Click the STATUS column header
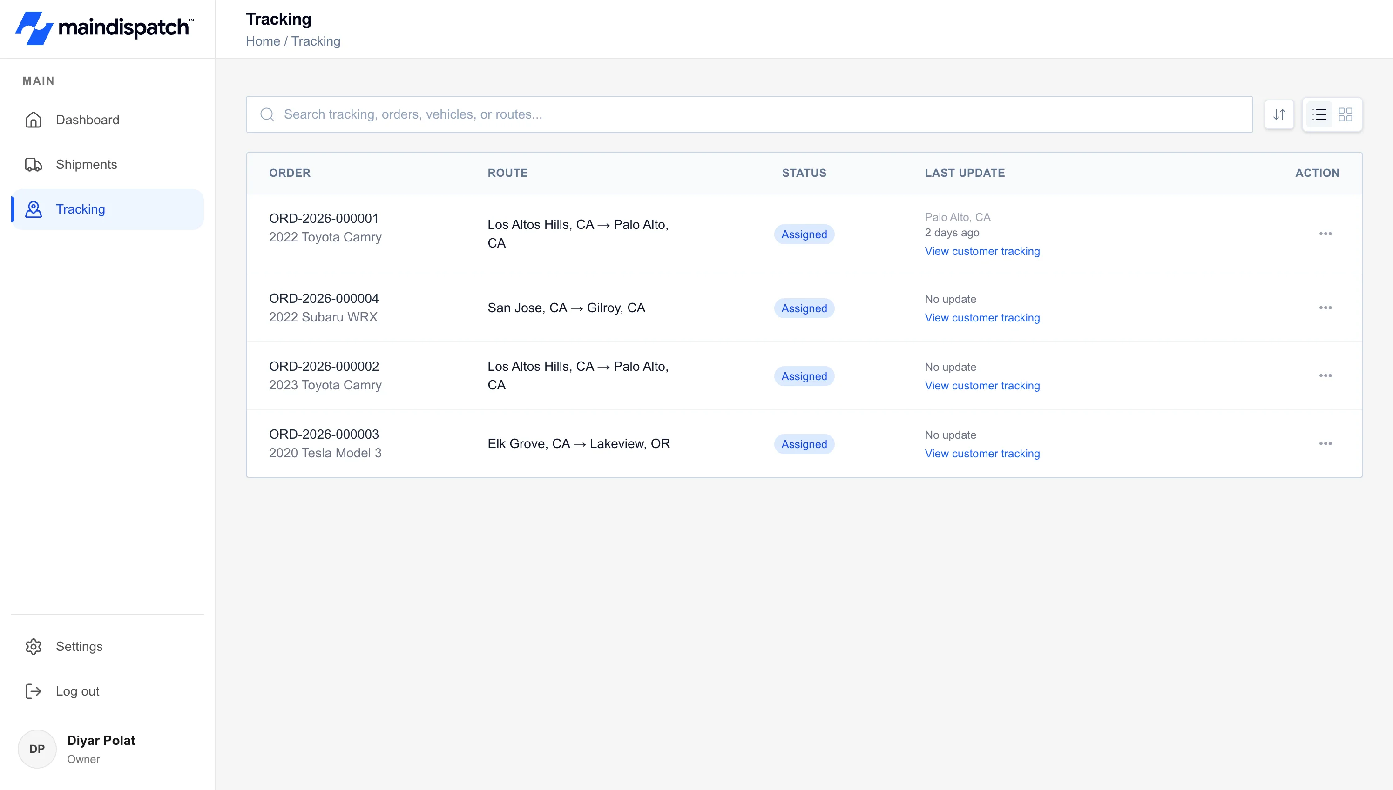The width and height of the screenshot is (1393, 790). pos(804,173)
